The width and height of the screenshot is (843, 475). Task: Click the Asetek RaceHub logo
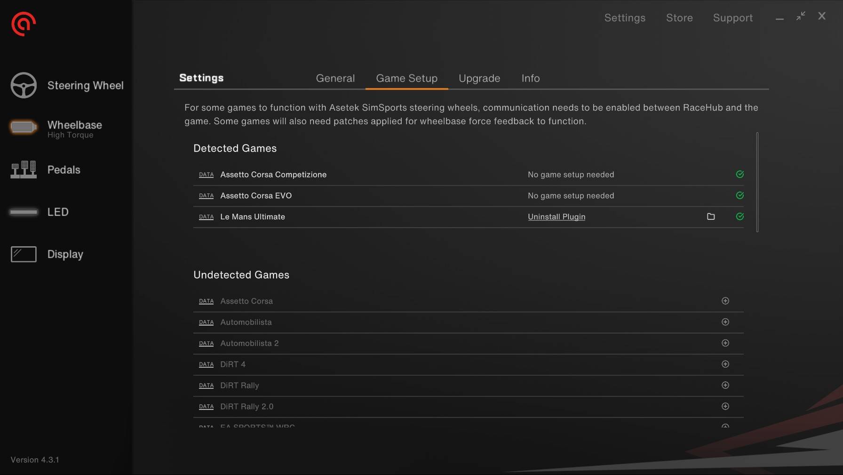(24, 24)
